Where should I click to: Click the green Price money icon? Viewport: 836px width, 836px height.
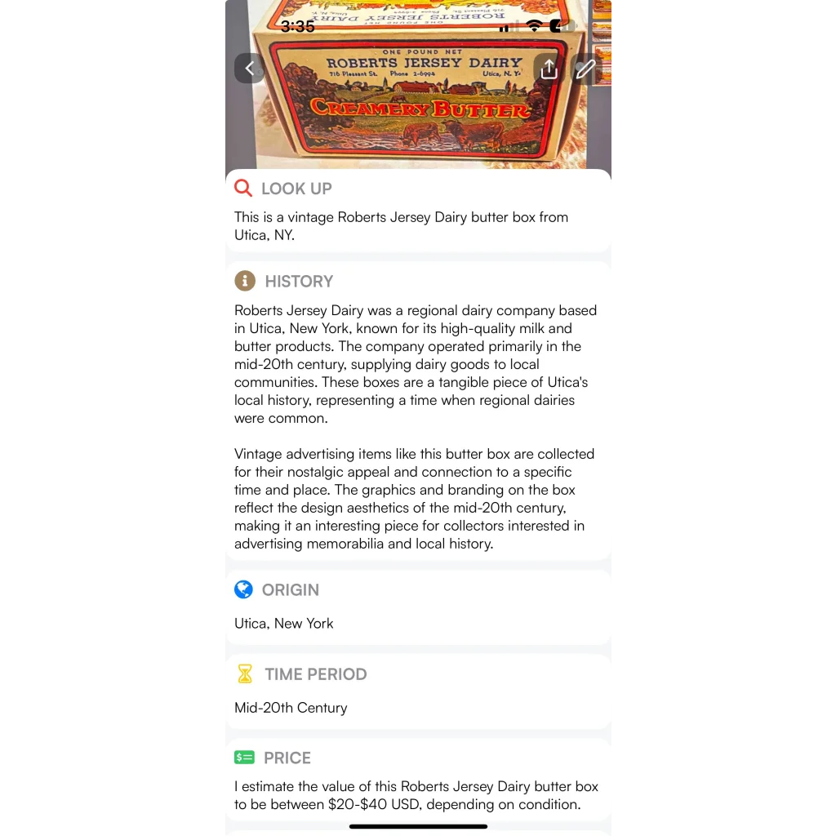pos(244,758)
